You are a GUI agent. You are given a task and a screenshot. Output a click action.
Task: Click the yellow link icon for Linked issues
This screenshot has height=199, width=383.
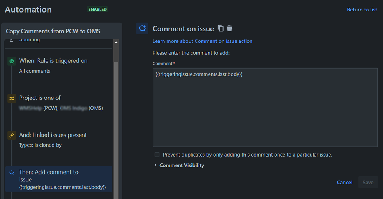click(12, 135)
